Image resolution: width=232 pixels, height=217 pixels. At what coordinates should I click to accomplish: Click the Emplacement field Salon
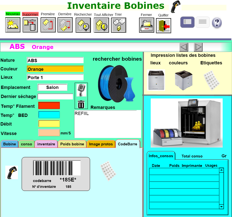pos(53,87)
